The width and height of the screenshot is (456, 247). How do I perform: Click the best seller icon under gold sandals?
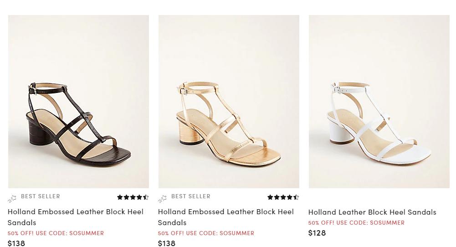coord(162,198)
